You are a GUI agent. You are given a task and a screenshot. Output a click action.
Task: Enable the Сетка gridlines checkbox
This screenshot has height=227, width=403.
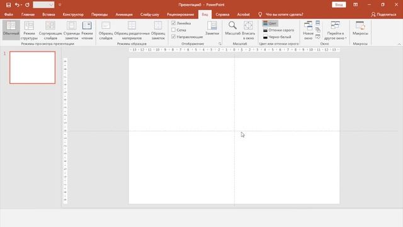[174, 30]
